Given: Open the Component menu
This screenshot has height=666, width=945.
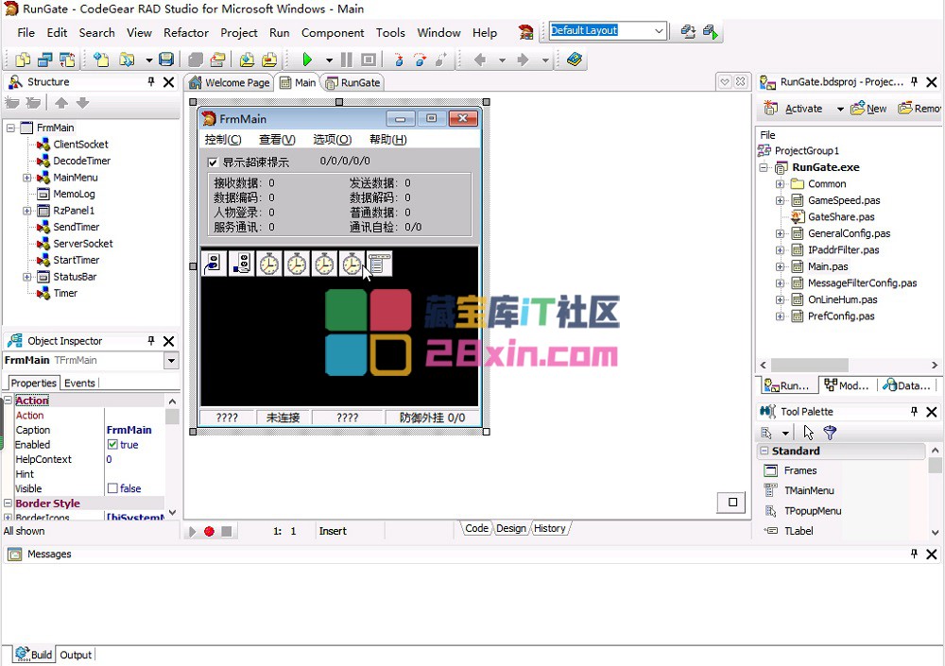Looking at the screenshot, I should pos(333,32).
